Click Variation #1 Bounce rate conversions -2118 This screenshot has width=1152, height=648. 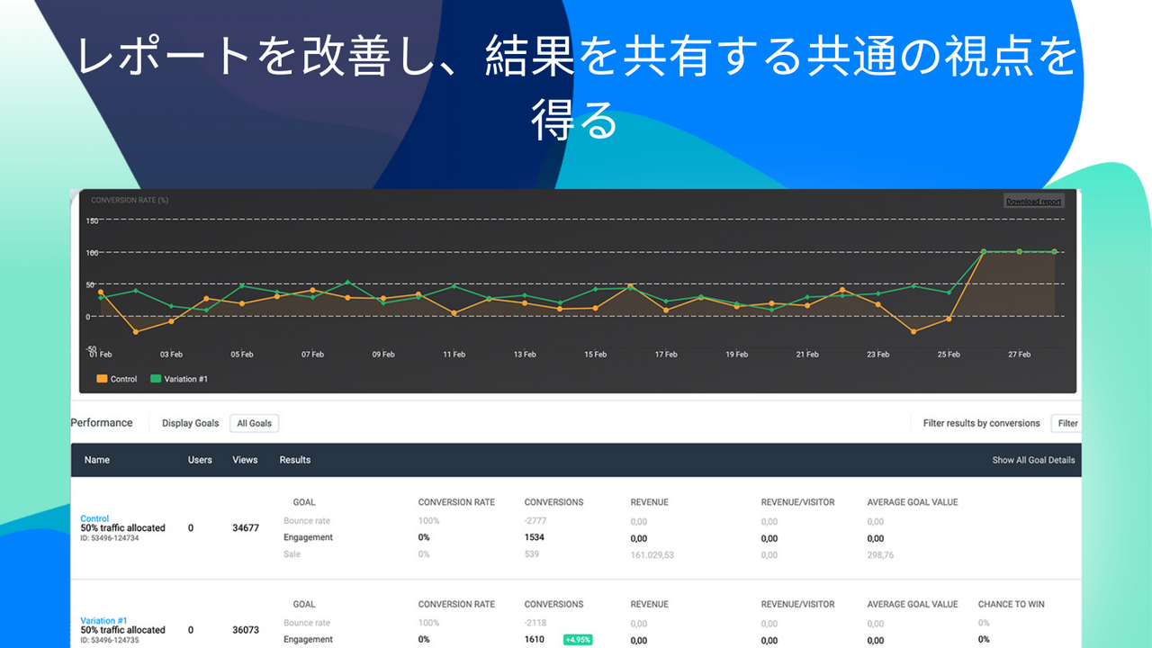click(x=535, y=623)
